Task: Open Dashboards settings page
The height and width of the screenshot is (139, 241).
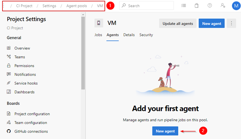Action: point(24,92)
